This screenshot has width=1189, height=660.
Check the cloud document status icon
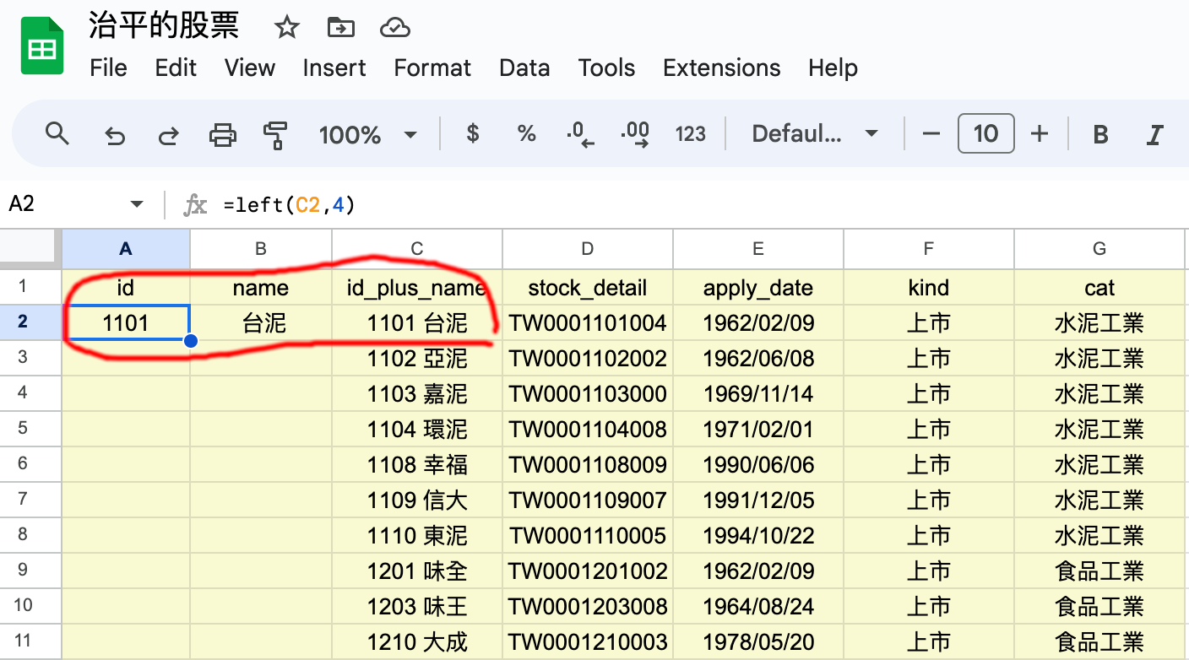click(x=394, y=28)
